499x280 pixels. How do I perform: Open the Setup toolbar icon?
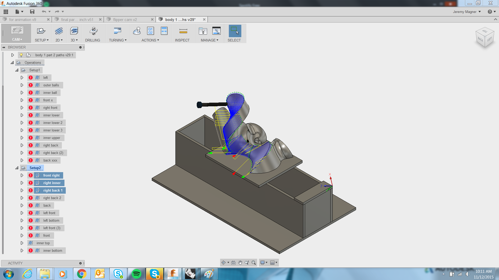click(x=41, y=31)
